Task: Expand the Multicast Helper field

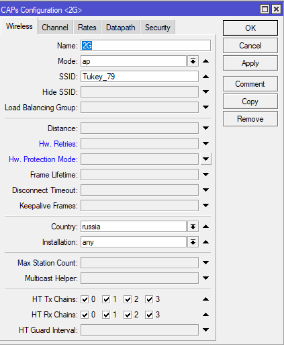Action: pos(205,278)
